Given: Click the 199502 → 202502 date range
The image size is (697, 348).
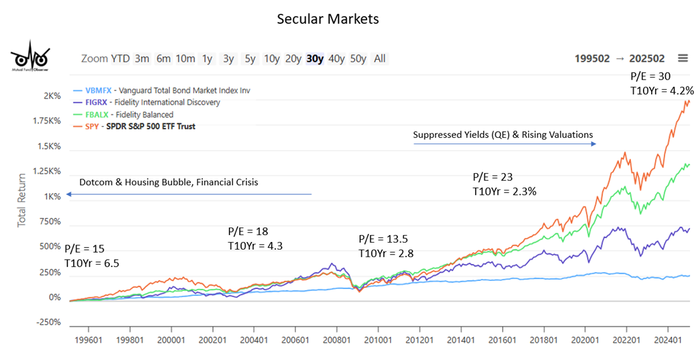Looking at the screenshot, I should click(x=619, y=58).
